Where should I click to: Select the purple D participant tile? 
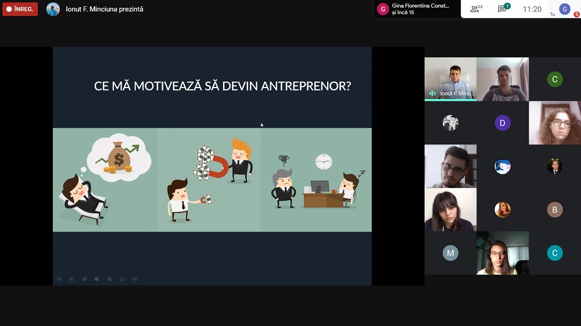coord(503,122)
